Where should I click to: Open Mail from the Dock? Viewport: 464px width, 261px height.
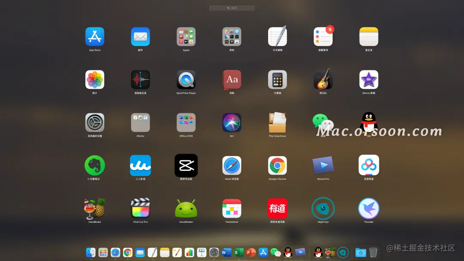(x=140, y=252)
